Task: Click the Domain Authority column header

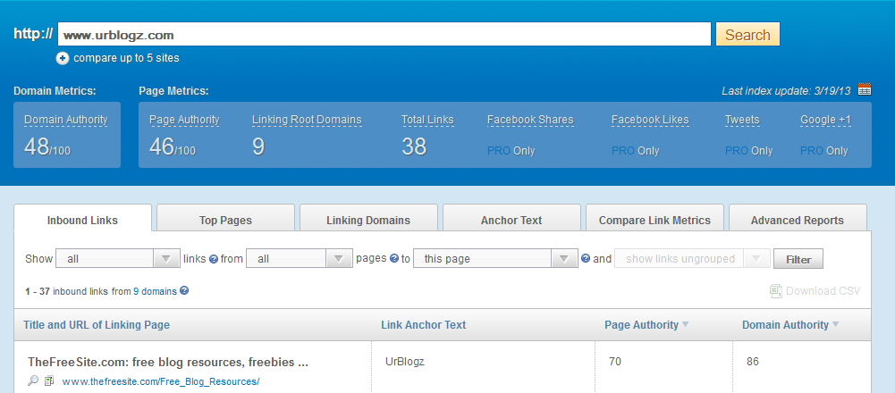Action: 785,324
